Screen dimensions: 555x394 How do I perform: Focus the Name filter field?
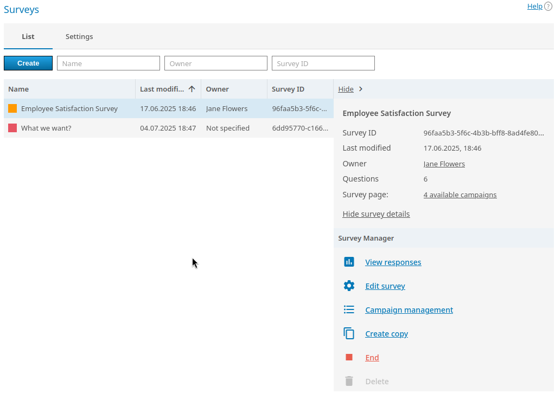[109, 63]
